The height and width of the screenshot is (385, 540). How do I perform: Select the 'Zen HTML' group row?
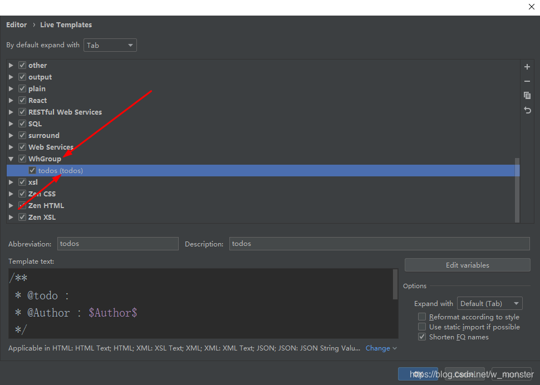[263, 205]
